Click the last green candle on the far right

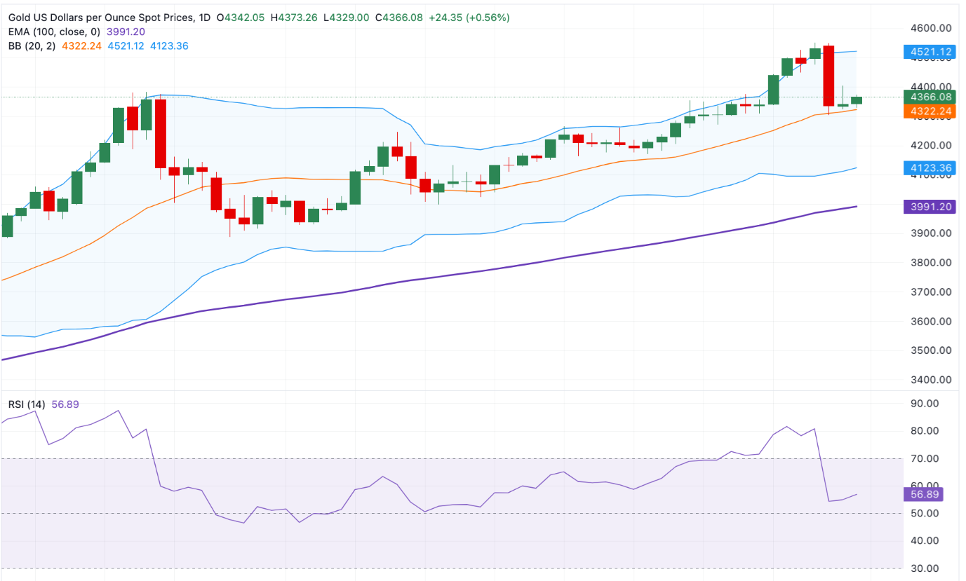click(857, 100)
